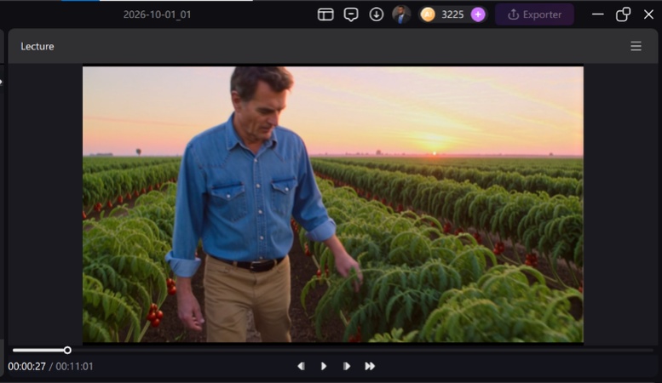Image resolution: width=662 pixels, height=383 pixels.
Task: Minimize the editor window
Action: click(598, 14)
